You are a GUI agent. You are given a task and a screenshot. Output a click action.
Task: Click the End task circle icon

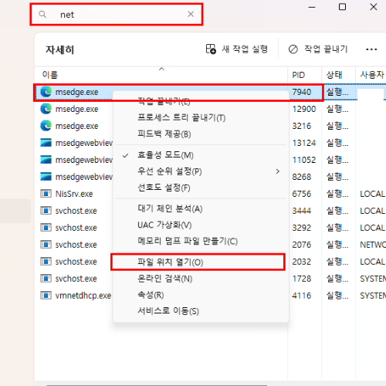pos(293,49)
